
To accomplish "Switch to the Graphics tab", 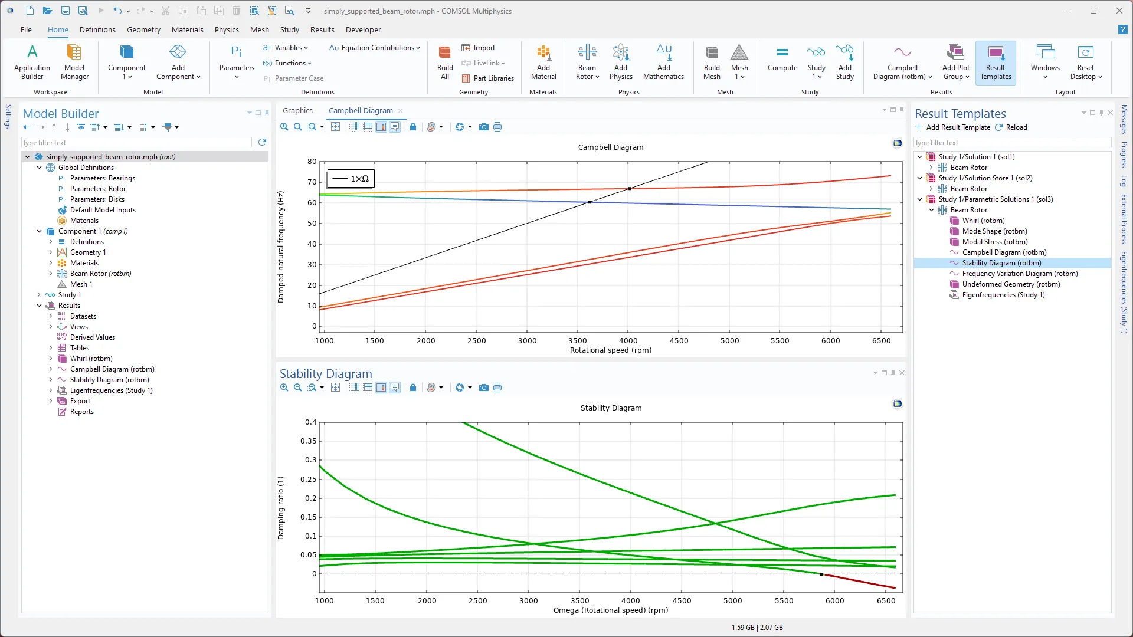I will [297, 110].
